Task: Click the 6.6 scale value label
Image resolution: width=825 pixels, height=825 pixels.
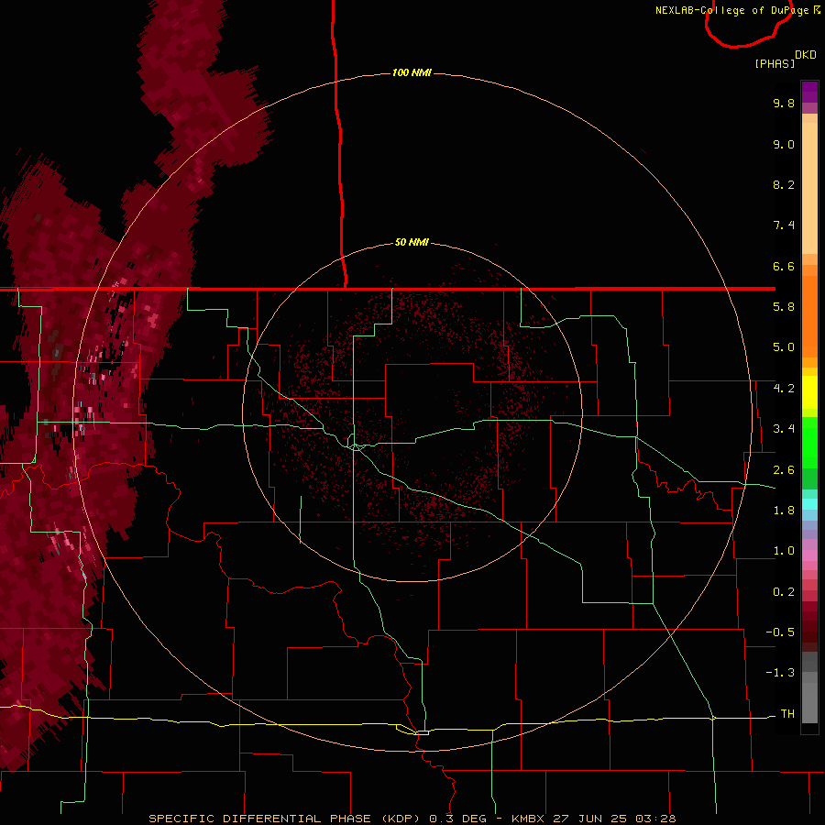Action: (x=784, y=266)
